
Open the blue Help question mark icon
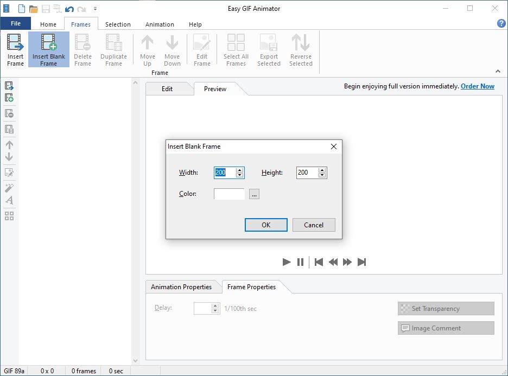[501, 23]
